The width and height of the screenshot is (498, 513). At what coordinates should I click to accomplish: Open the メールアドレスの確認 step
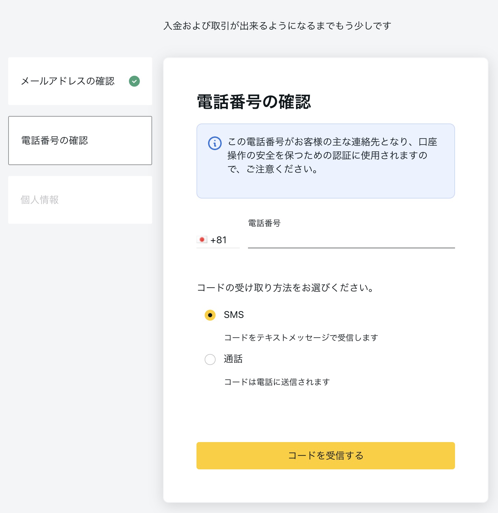tap(68, 81)
